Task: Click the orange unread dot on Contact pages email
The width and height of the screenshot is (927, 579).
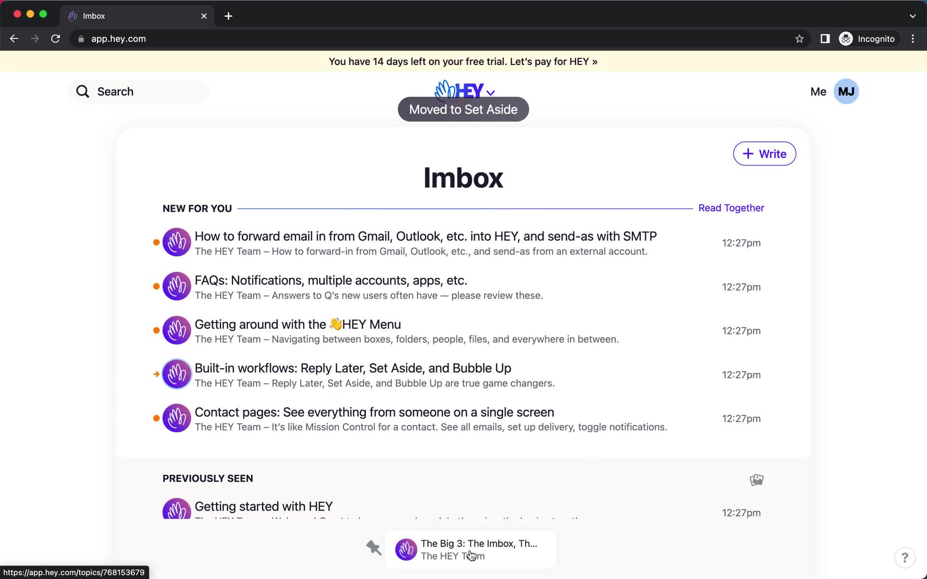Action: (x=156, y=418)
